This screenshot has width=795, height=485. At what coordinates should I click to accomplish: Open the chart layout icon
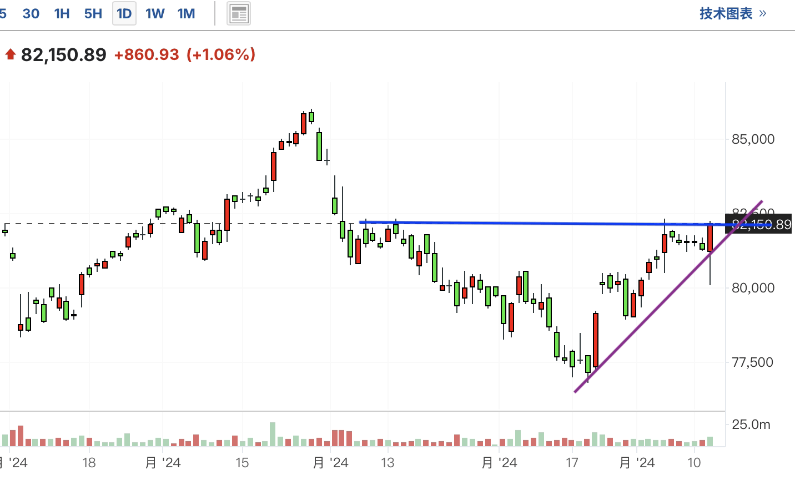239,14
